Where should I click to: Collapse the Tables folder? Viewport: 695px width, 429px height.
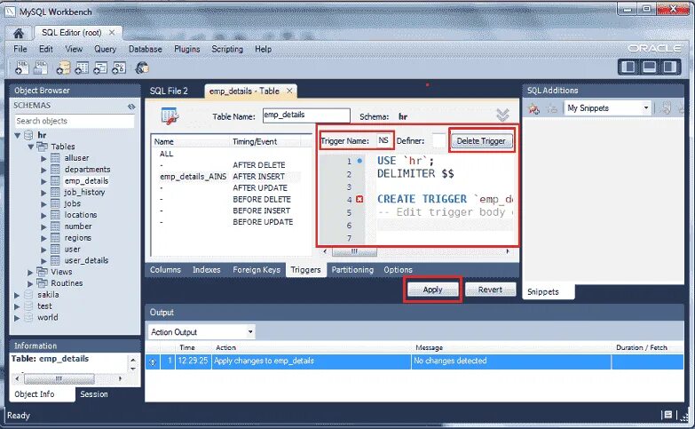coord(31,147)
